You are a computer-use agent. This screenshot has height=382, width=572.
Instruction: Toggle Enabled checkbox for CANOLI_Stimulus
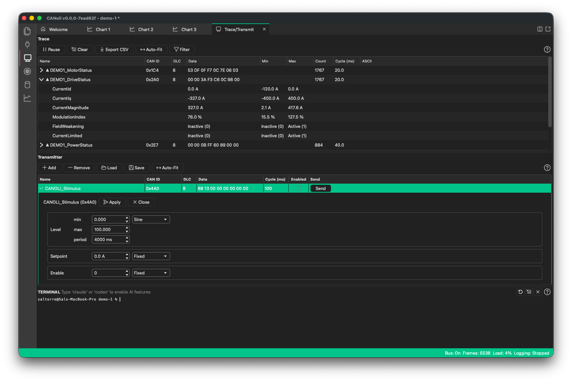click(x=298, y=188)
